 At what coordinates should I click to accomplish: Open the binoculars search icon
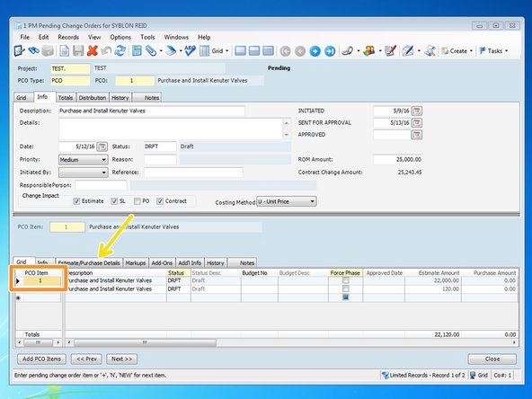click(33, 51)
